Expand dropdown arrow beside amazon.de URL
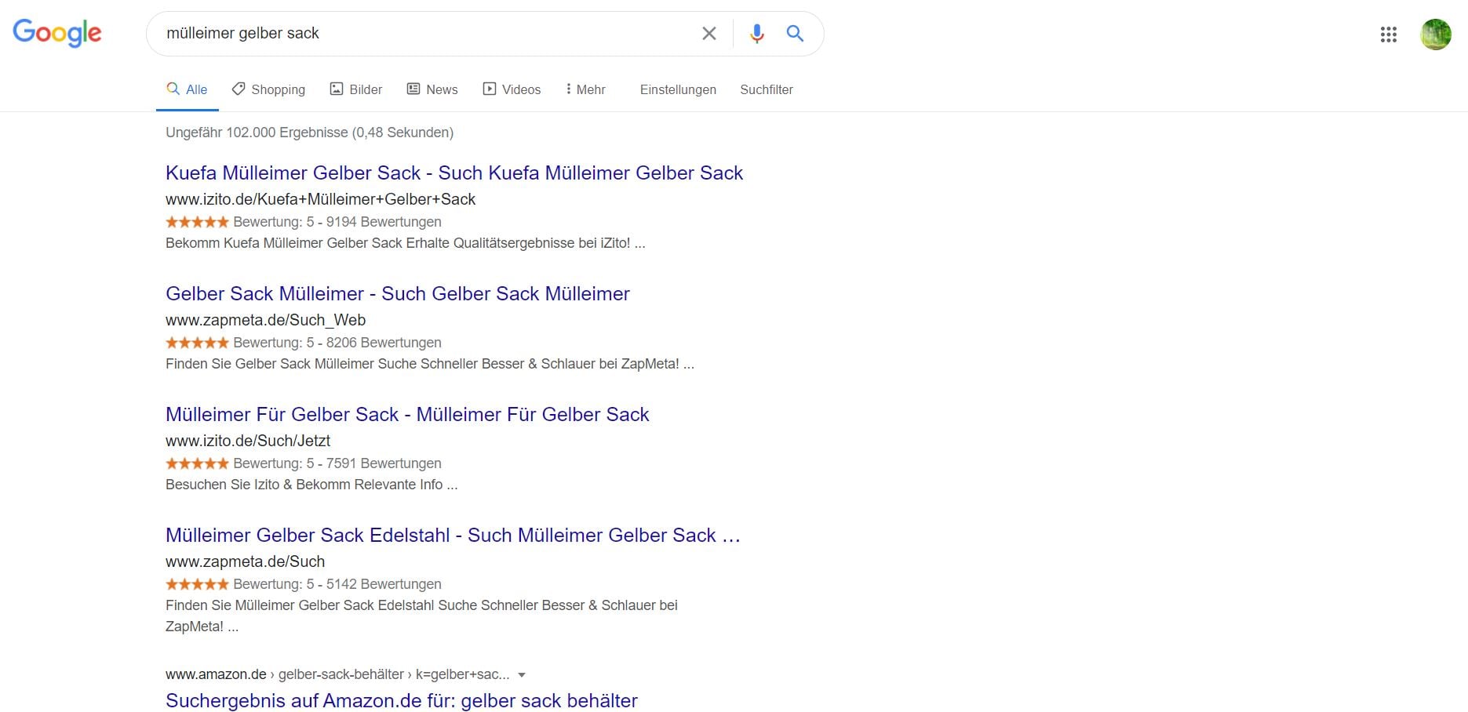 (522, 674)
